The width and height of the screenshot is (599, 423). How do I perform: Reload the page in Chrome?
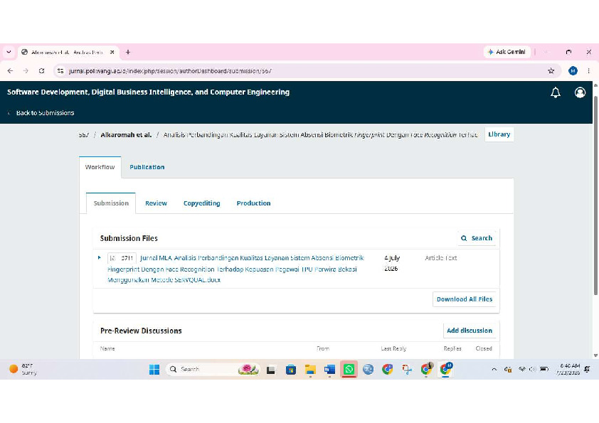pyautogui.click(x=42, y=70)
